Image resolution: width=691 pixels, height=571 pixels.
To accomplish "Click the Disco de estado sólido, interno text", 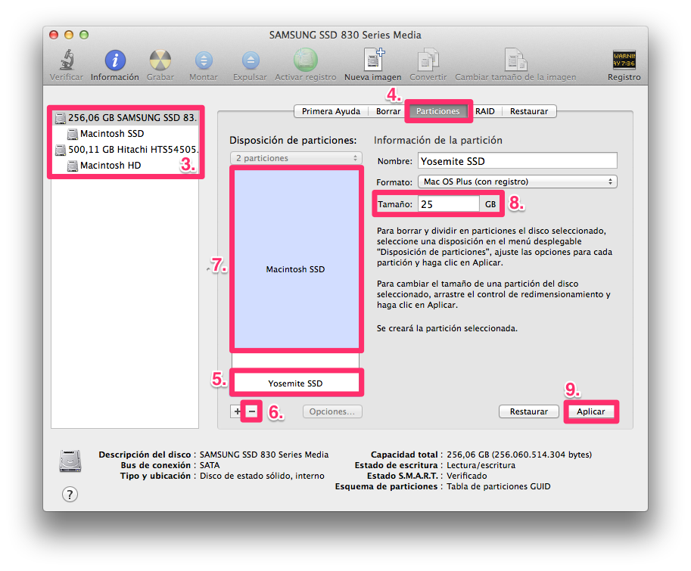I will (x=262, y=476).
